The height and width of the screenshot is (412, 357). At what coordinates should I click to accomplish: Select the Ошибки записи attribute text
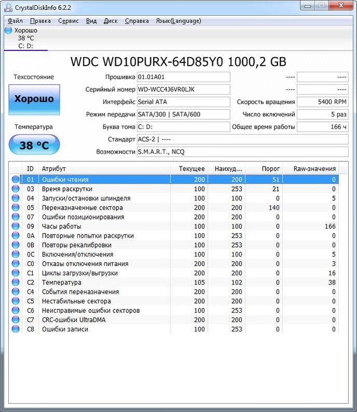[65, 329]
